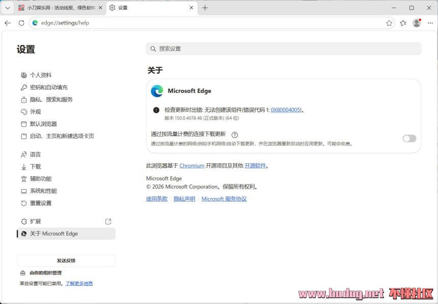Open the 开源软件 link

coord(255,166)
